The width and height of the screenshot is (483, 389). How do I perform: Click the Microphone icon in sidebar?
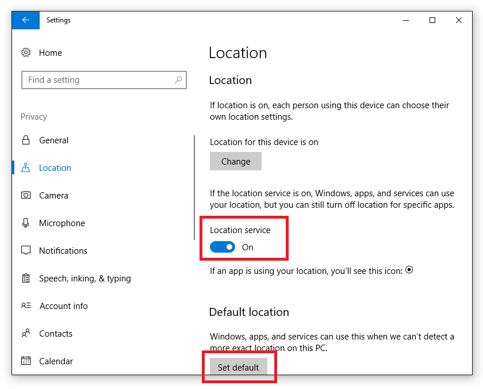(x=26, y=223)
